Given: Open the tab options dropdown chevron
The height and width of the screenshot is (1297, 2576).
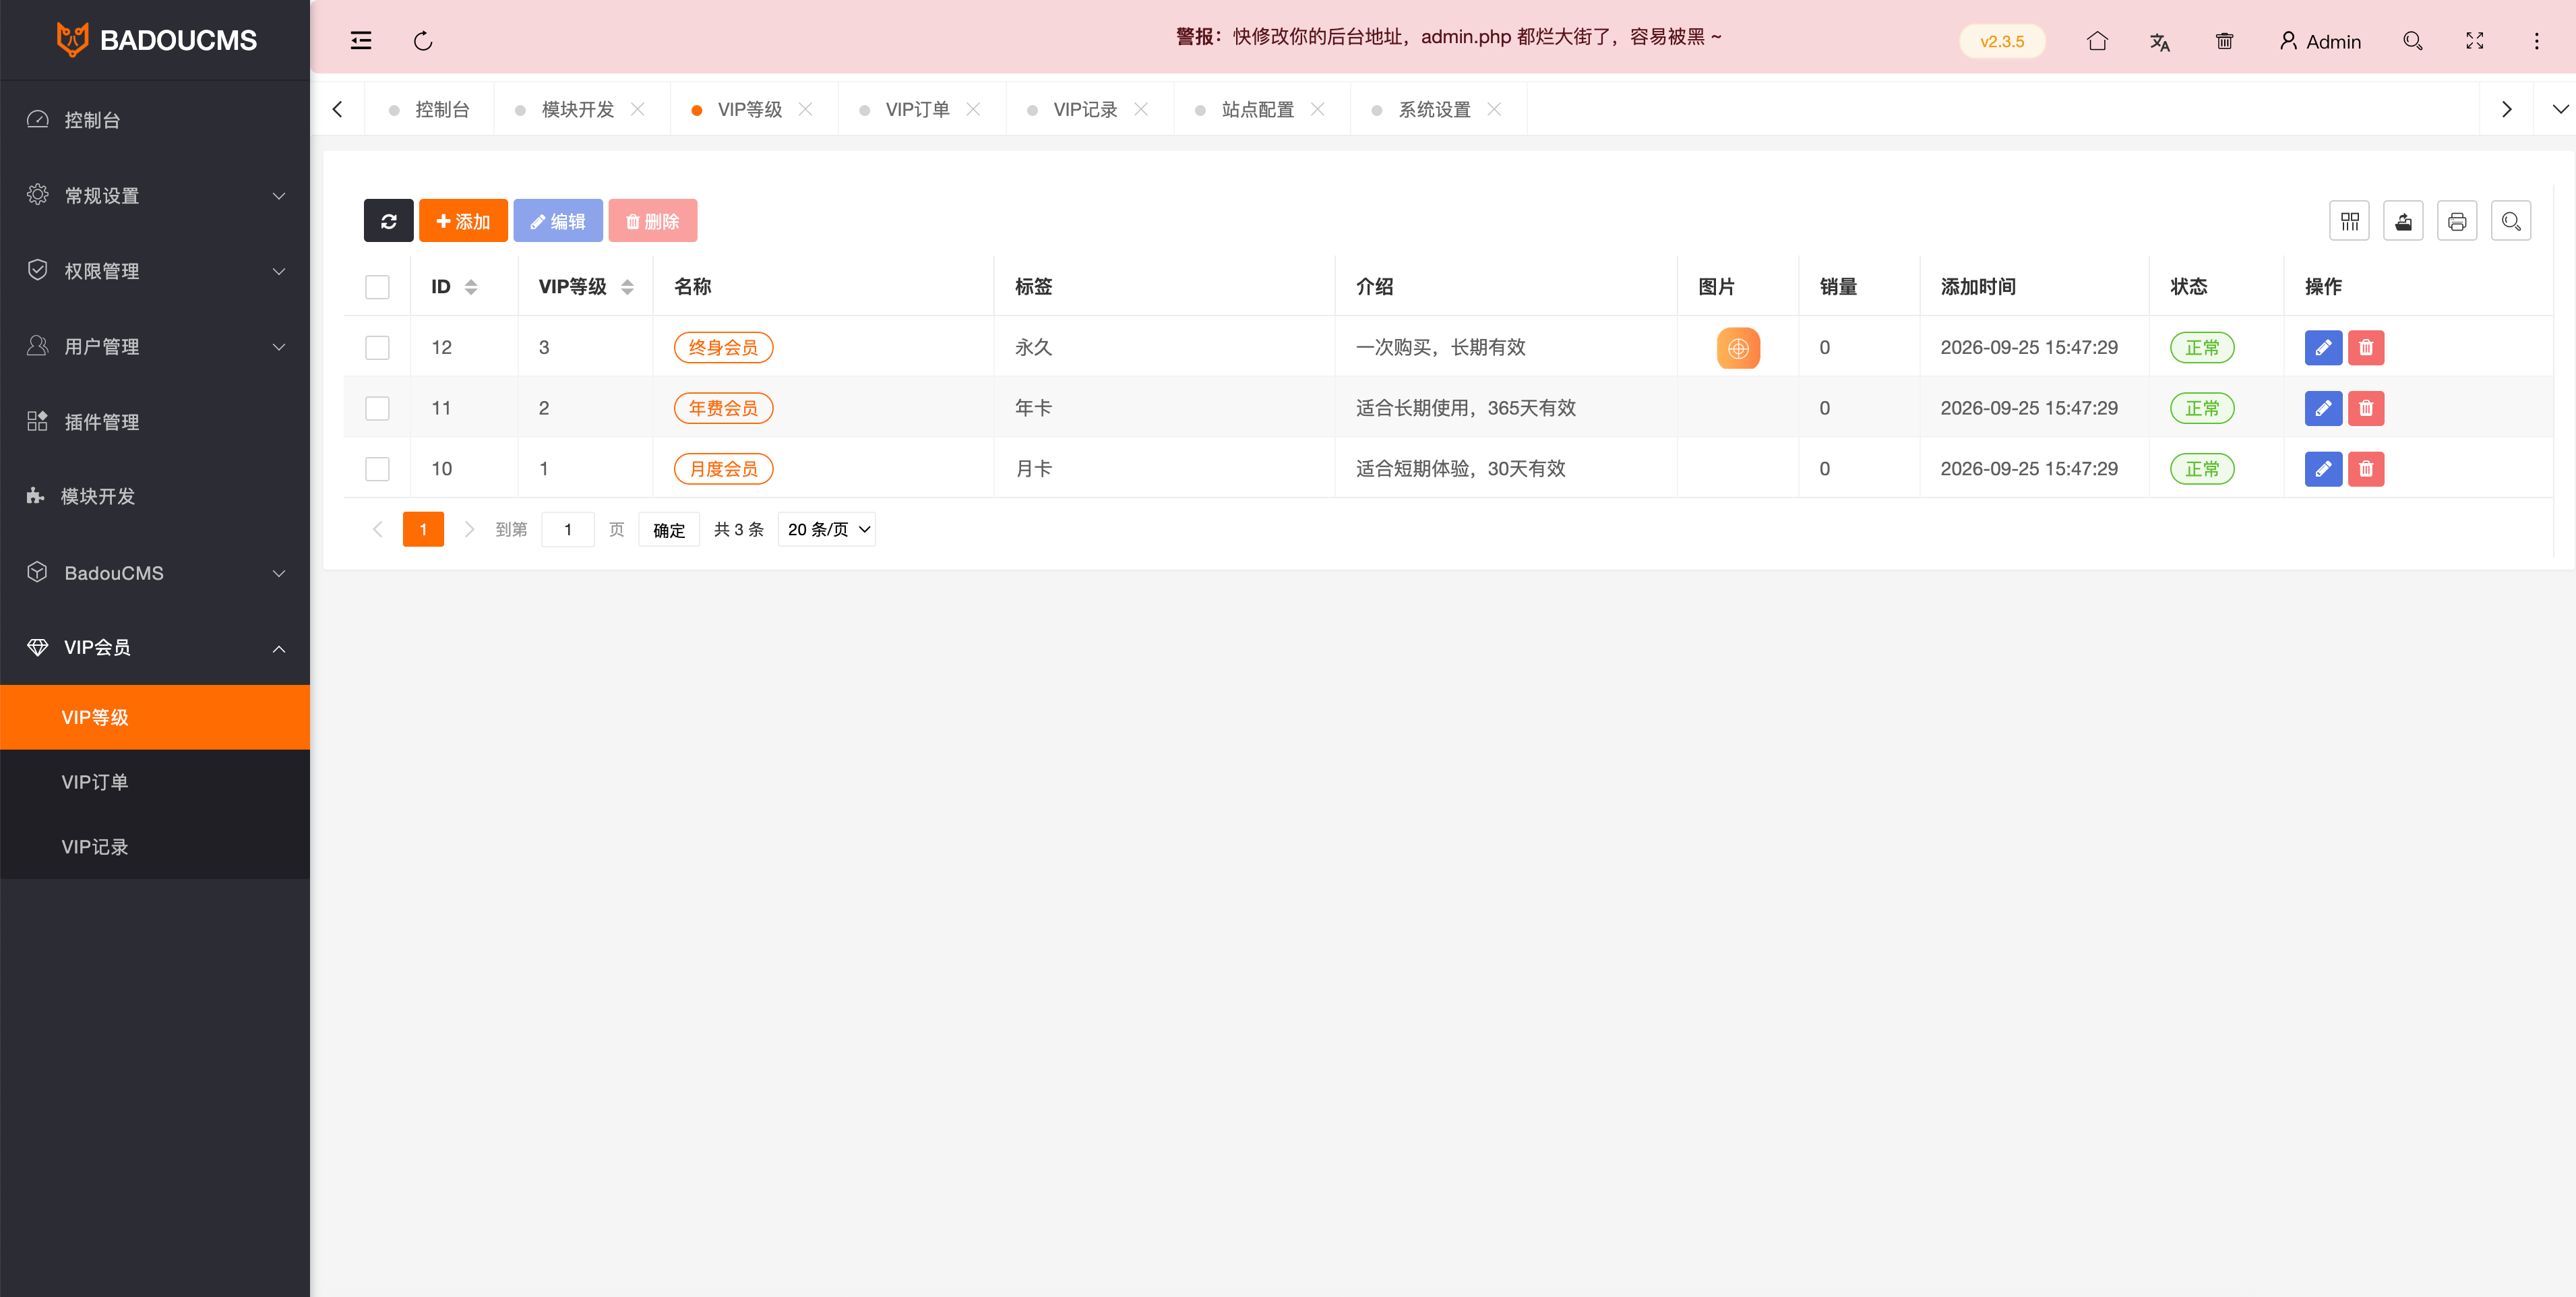Looking at the screenshot, I should 2560,109.
